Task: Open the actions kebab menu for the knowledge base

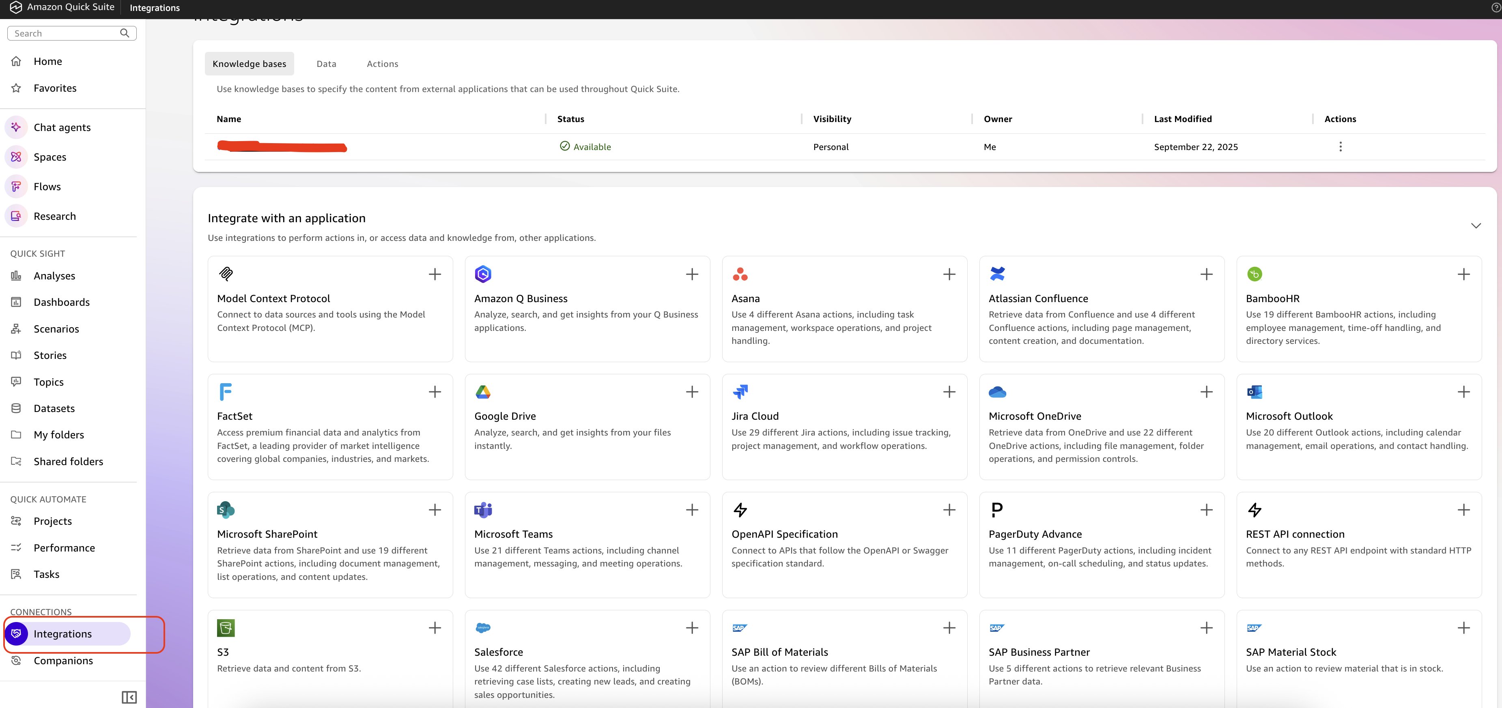Action: pyautogui.click(x=1341, y=146)
